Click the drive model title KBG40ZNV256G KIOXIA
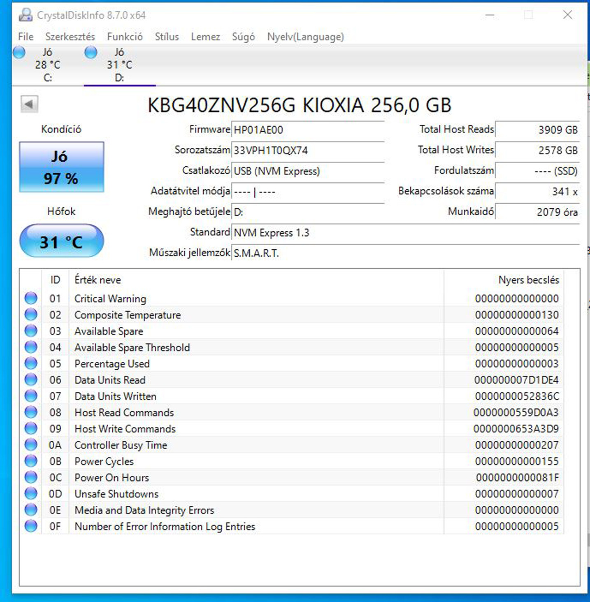Screen dimensions: 590x602 coord(300,105)
